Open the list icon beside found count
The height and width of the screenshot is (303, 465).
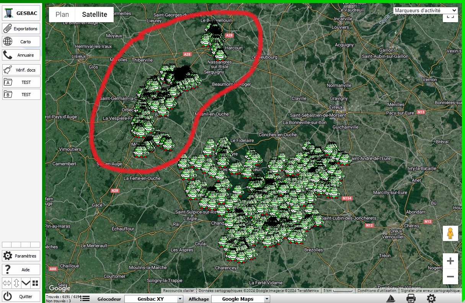85,298
